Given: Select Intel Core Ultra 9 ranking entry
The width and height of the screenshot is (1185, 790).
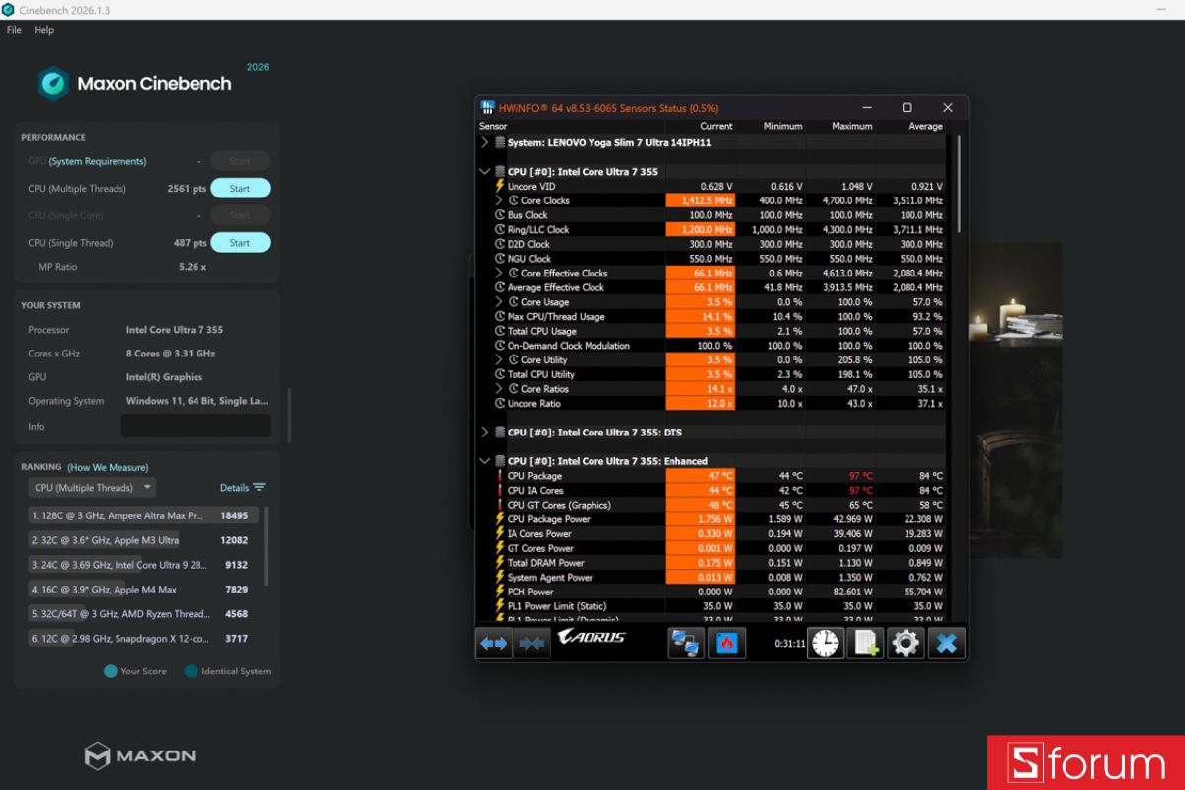Looking at the screenshot, I should click(143, 565).
